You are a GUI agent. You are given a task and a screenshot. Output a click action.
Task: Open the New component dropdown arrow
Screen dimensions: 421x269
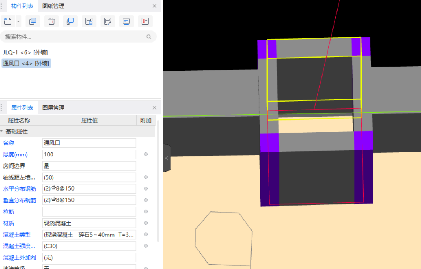coord(18,21)
